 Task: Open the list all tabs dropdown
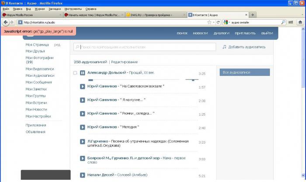[x=303, y=15]
